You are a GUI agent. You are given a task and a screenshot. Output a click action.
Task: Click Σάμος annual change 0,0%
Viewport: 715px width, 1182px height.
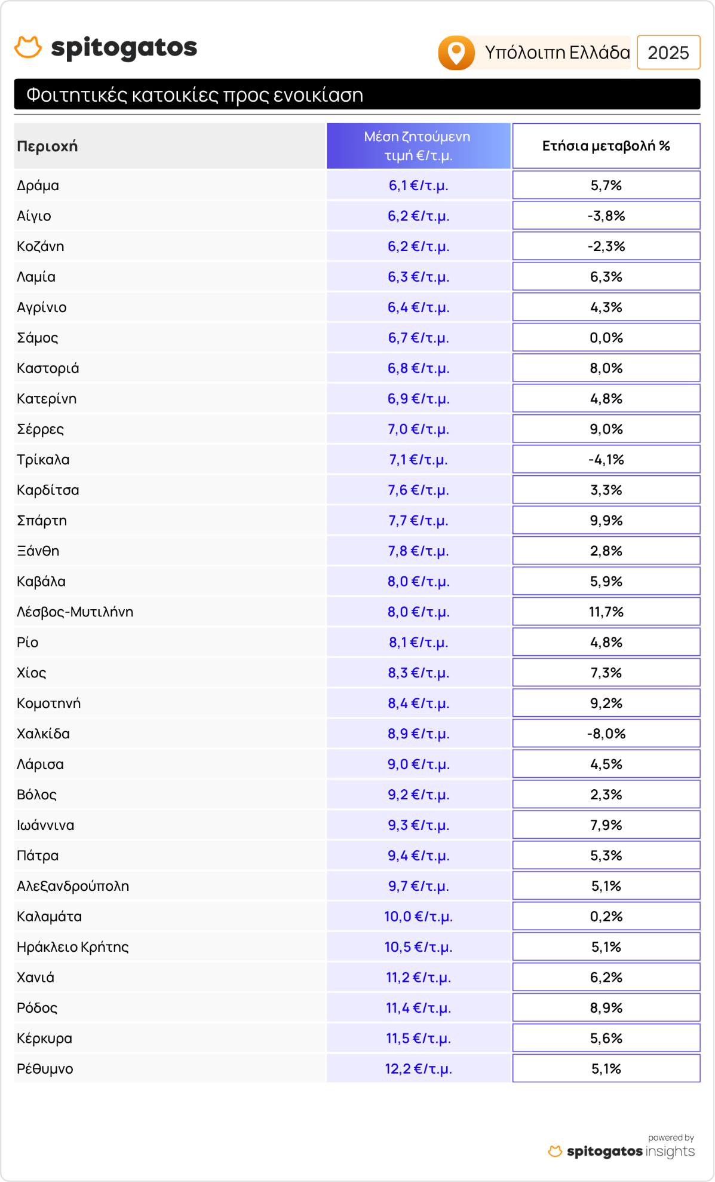[x=606, y=338]
